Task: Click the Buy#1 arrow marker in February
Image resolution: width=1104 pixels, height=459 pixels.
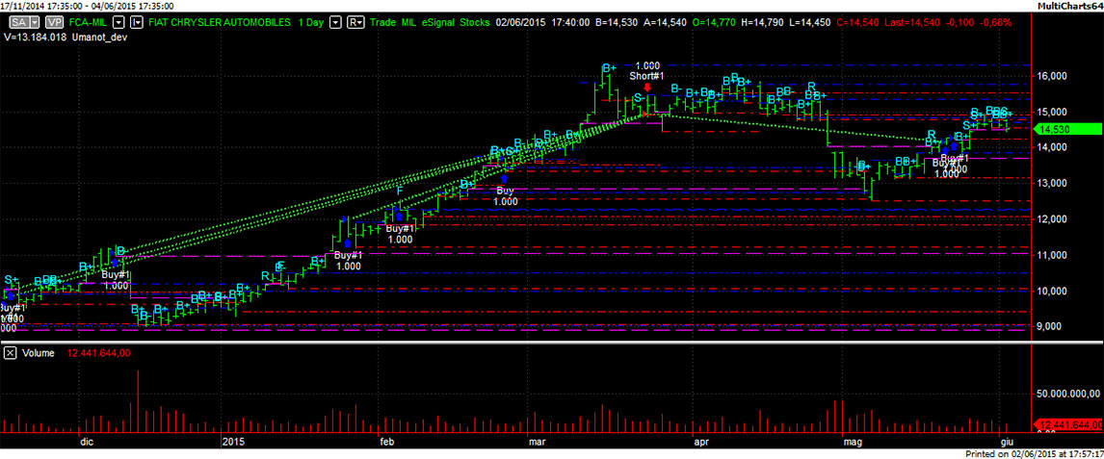Action: 399,217
